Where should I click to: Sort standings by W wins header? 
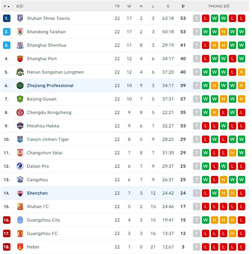click(x=129, y=6)
